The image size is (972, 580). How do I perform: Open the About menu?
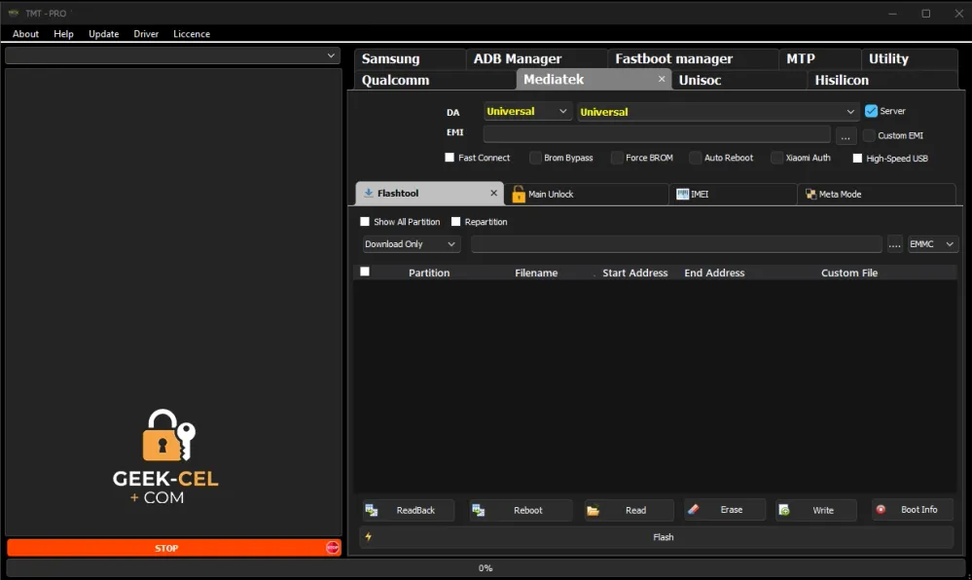pos(25,33)
